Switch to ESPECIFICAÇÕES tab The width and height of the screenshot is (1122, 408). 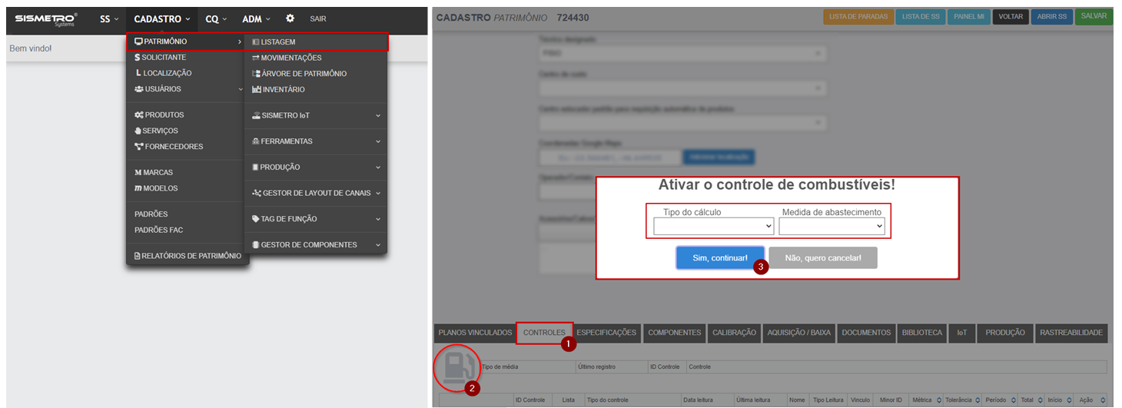pyautogui.click(x=606, y=333)
